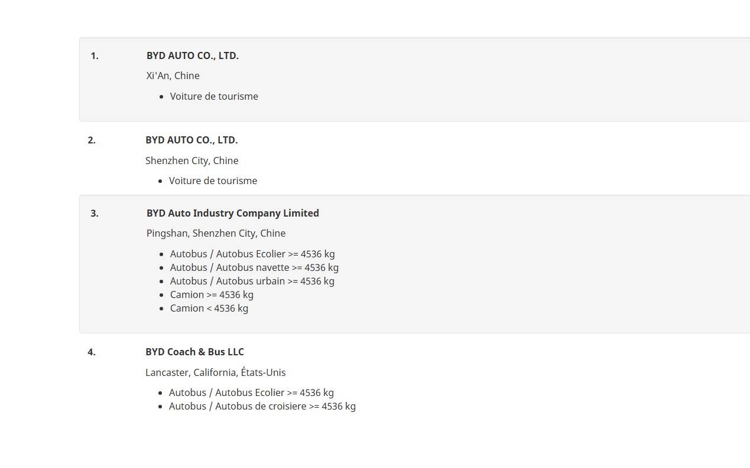The image size is (750, 468).
Task: Select "Shenzhen City, Chine" in second entry
Action: [191, 161]
